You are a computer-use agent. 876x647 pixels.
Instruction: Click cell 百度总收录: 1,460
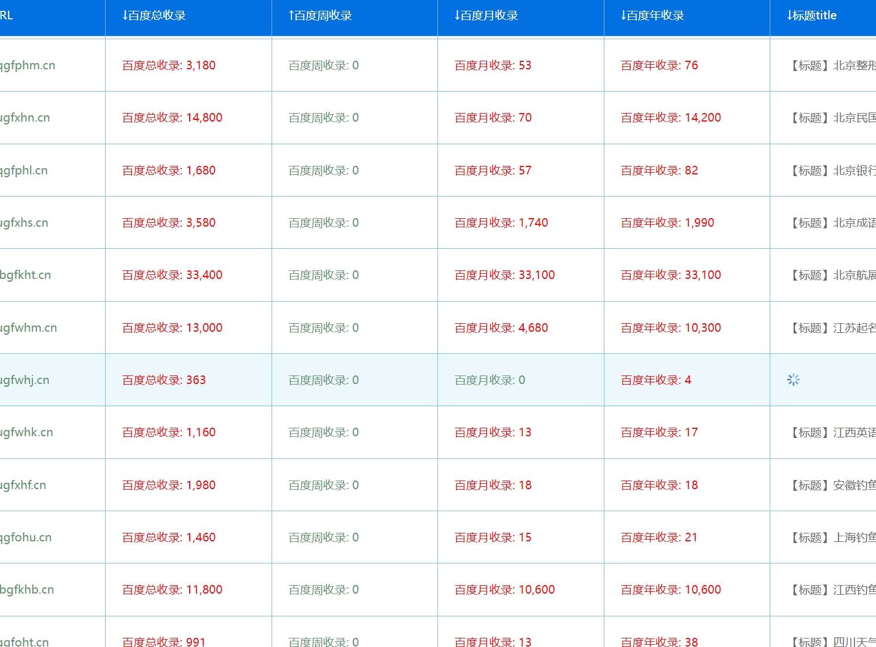pos(169,537)
